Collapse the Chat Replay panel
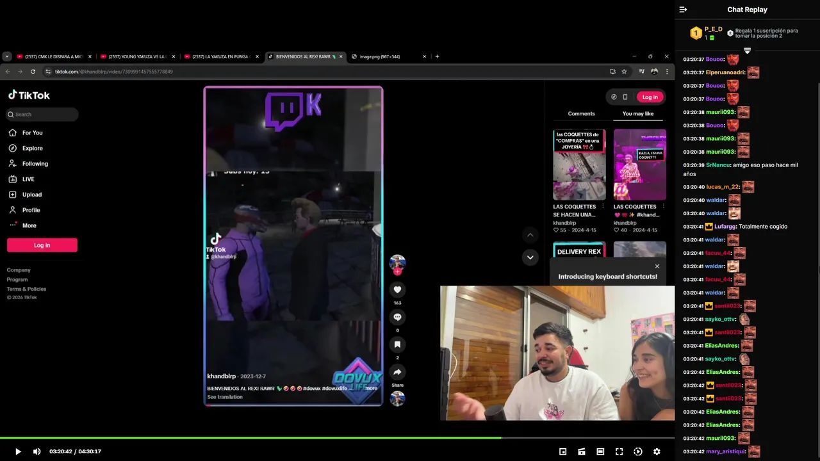 tap(683, 10)
